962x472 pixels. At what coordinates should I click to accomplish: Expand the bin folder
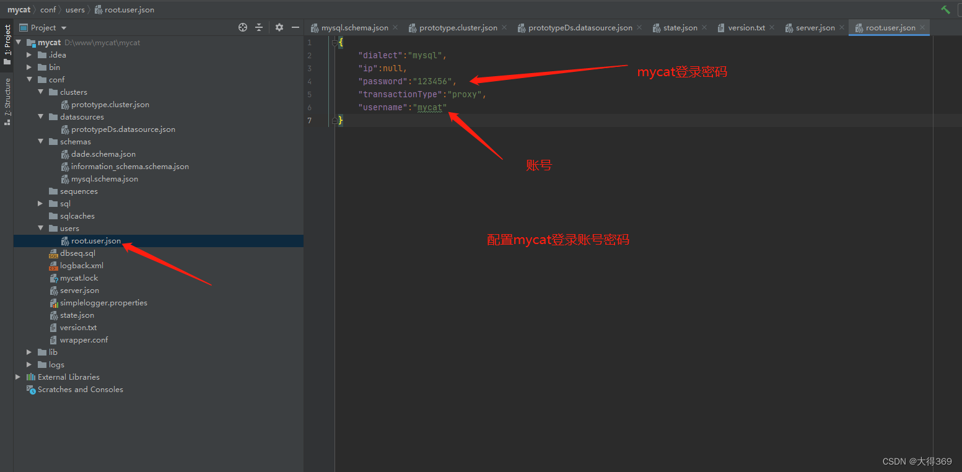[29, 68]
